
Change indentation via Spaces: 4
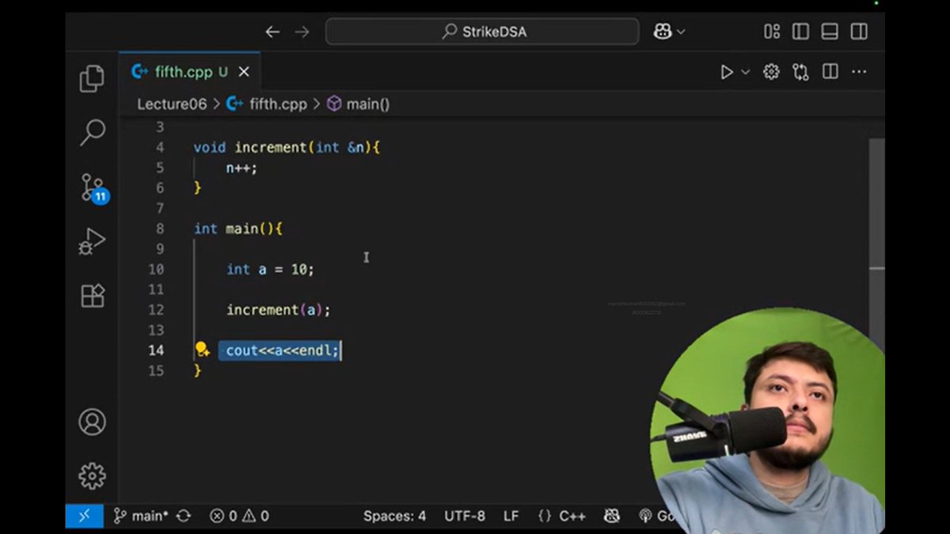pos(394,516)
